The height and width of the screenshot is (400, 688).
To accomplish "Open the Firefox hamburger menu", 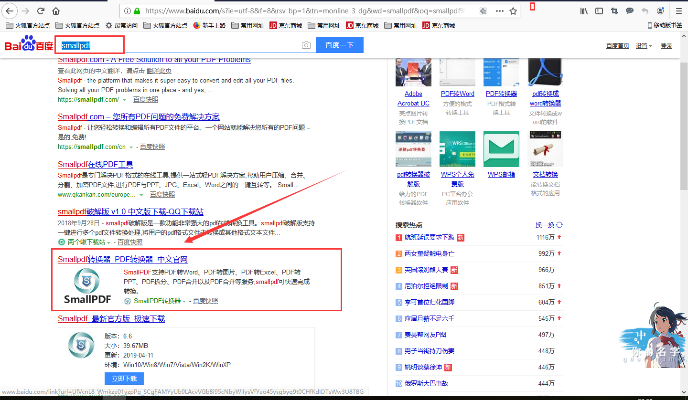I will (x=678, y=11).
